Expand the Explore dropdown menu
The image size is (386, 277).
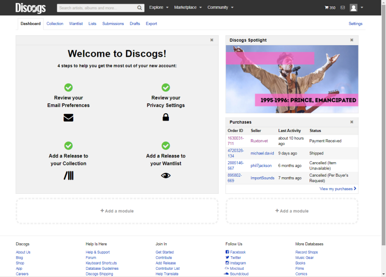(158, 8)
